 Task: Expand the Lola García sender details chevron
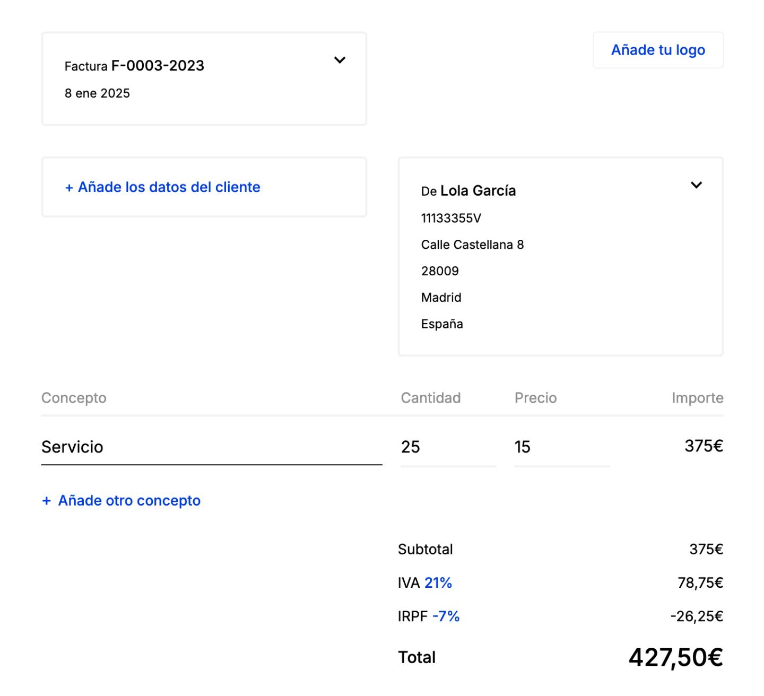(x=696, y=185)
